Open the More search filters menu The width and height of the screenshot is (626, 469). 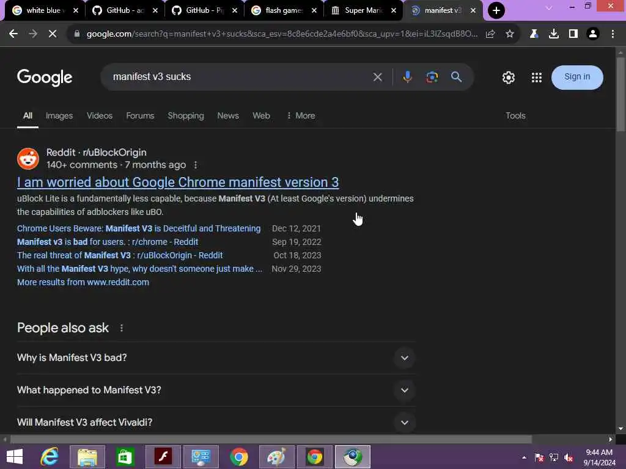[301, 115]
